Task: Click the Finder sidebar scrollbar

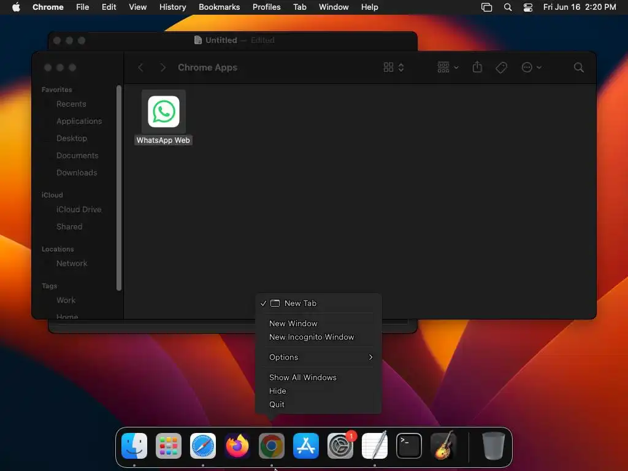Action: pos(118,188)
